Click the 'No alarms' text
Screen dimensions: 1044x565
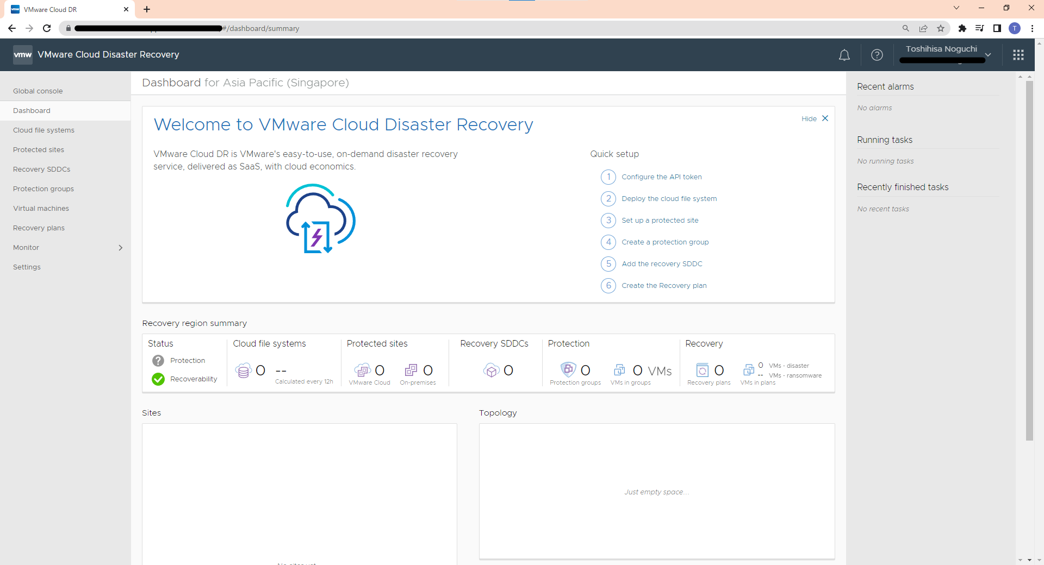pos(874,108)
